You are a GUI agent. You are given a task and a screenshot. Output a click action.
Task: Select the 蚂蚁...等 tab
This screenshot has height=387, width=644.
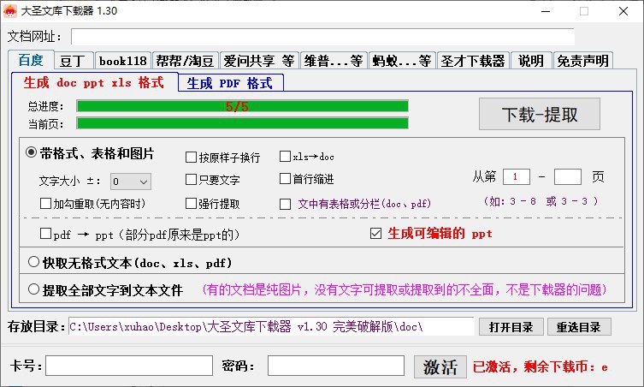point(402,62)
